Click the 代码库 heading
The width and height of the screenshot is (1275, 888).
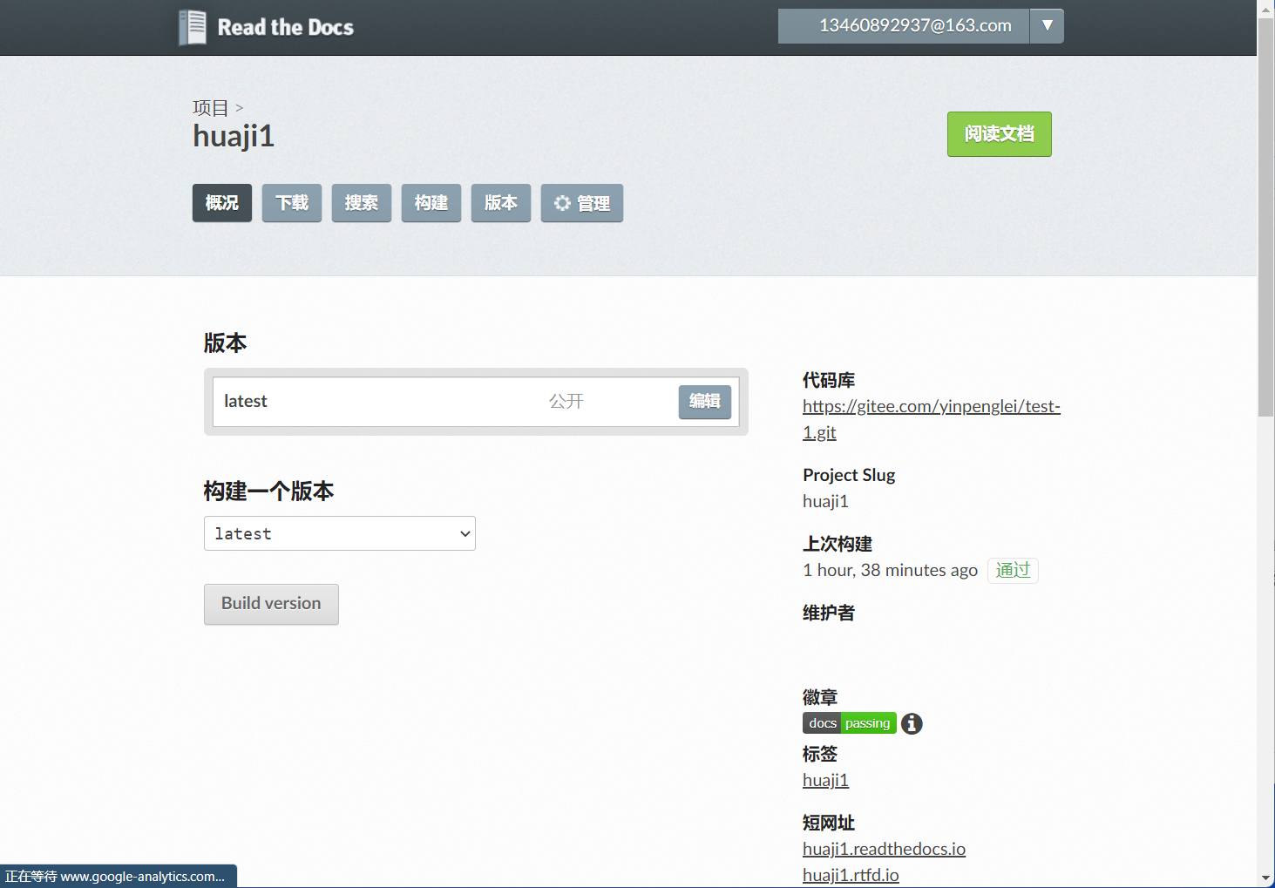829,380
